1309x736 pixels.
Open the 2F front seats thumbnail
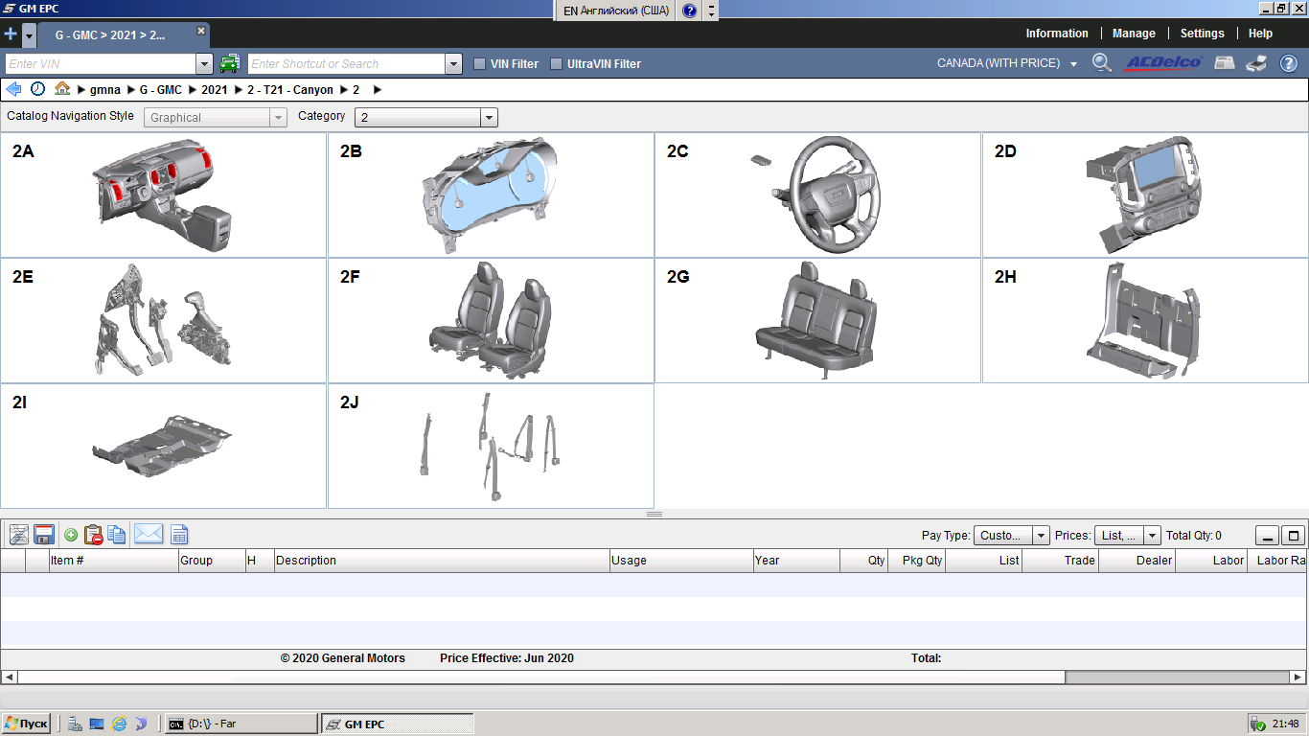(x=491, y=320)
